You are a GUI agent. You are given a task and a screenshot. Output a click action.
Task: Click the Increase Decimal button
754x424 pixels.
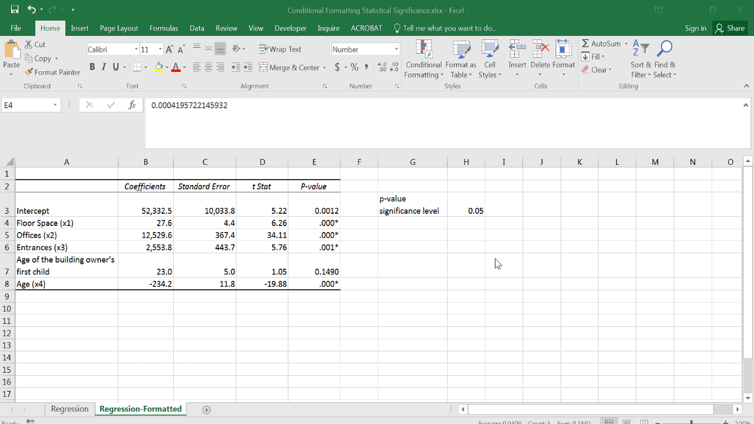click(382, 67)
